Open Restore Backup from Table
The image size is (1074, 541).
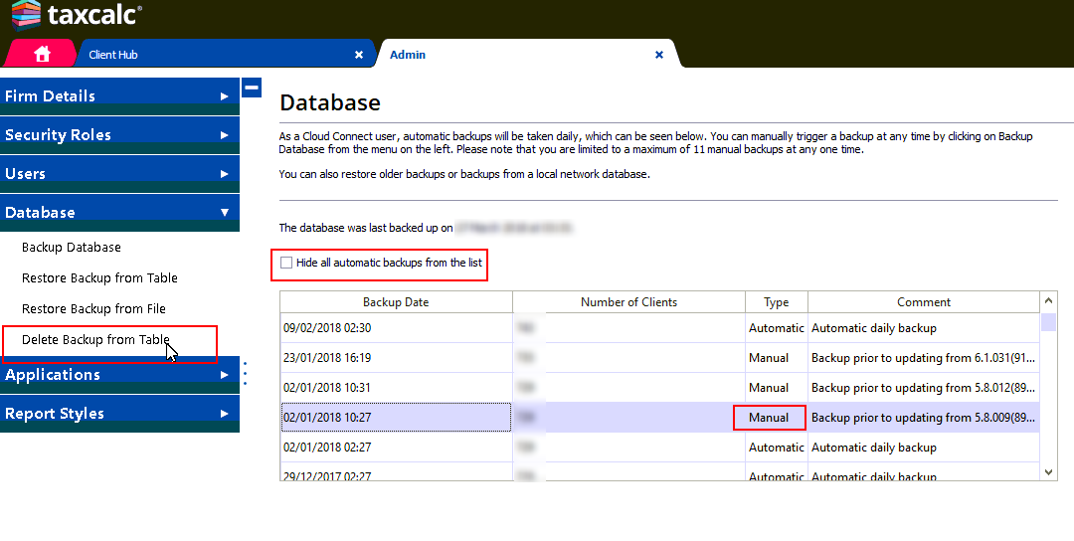(x=99, y=278)
